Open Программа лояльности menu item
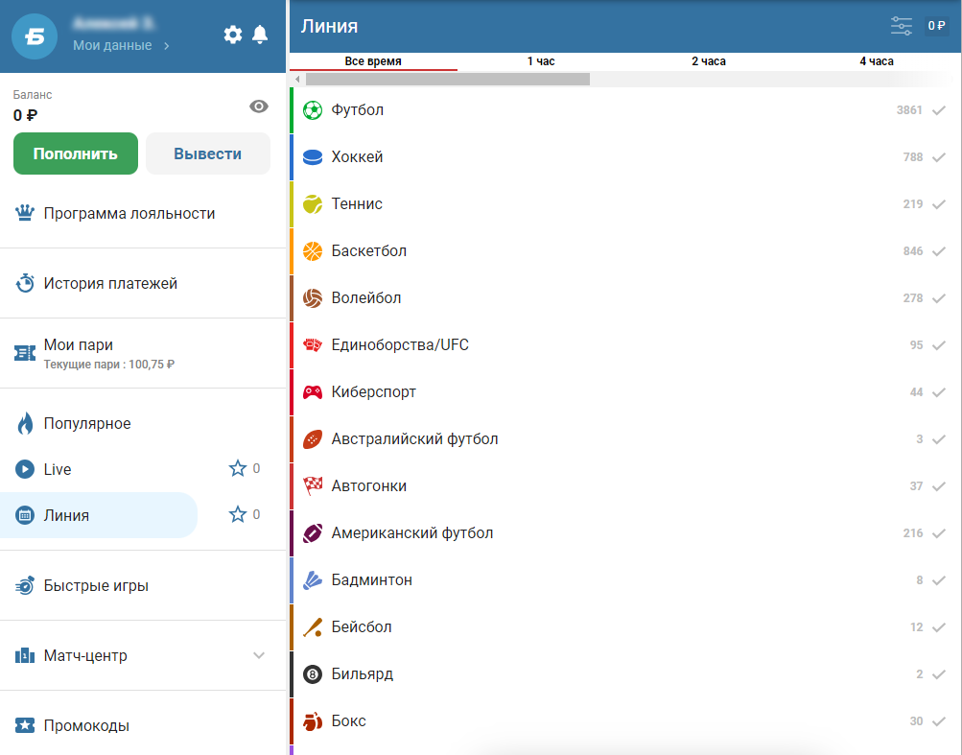Image resolution: width=962 pixels, height=755 pixels. (x=143, y=213)
